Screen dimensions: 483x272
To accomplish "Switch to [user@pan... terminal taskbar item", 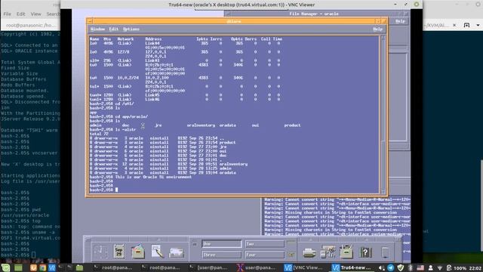I will pos(209,267).
